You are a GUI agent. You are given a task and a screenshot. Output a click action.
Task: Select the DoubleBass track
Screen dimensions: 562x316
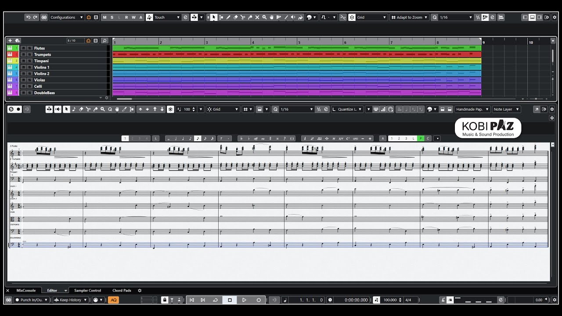click(44, 93)
